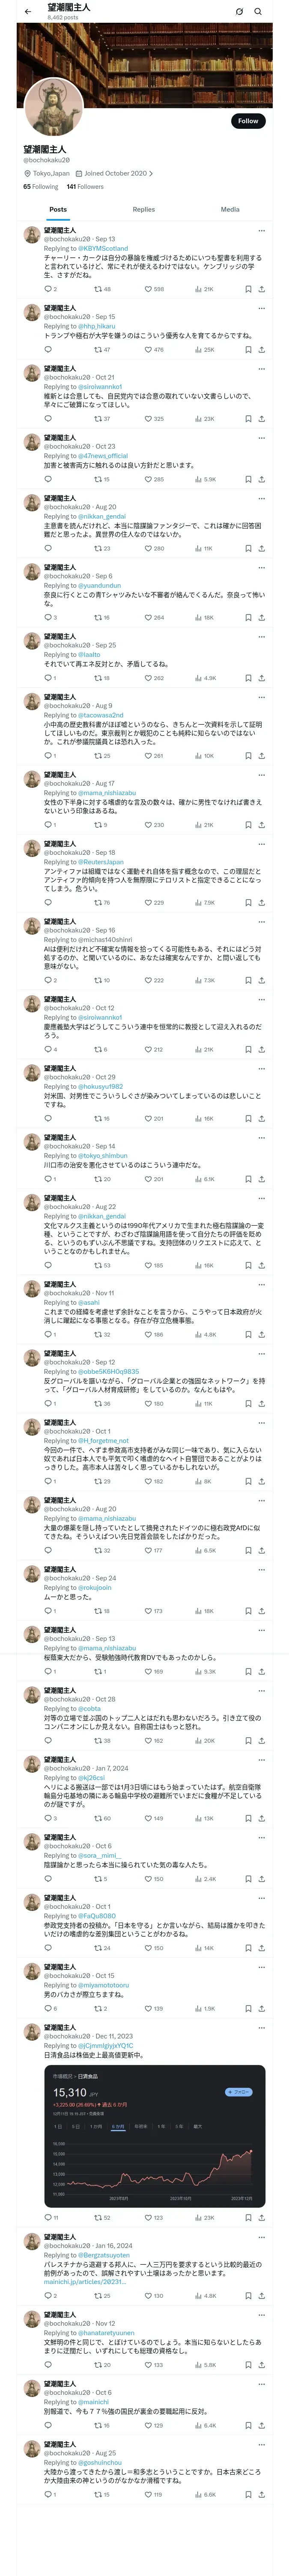Screen dimensions: 289x2576
Task: Open more options on the Sep 6 post
Action: (x=261, y=567)
